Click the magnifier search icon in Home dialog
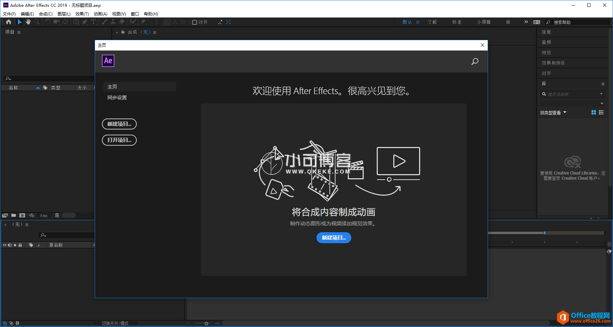The image size is (613, 327). click(475, 61)
